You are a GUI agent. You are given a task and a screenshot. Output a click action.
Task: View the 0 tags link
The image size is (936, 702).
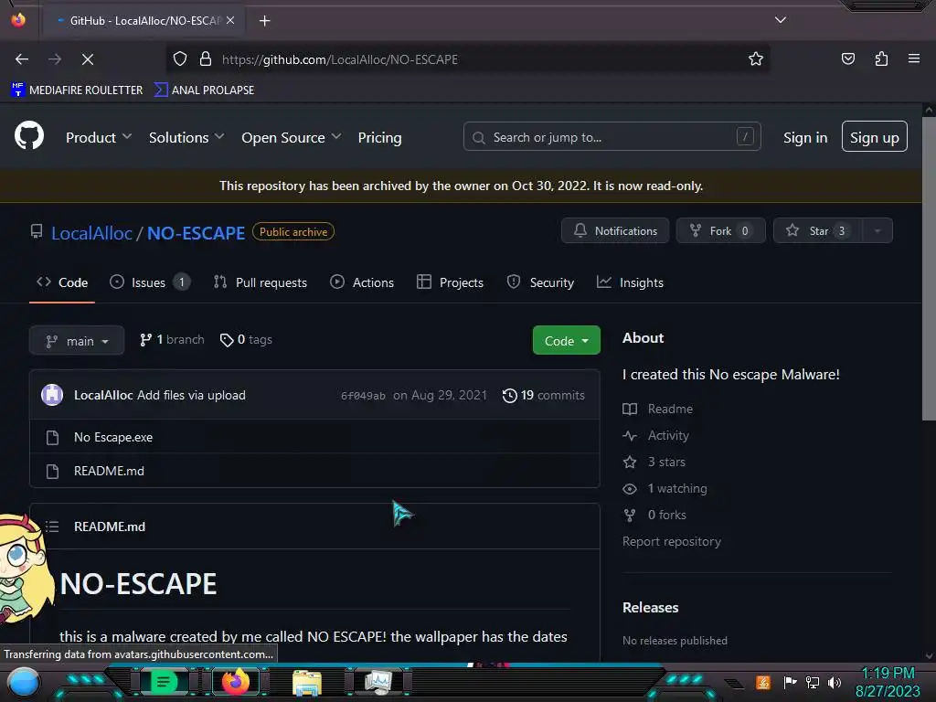(x=246, y=340)
